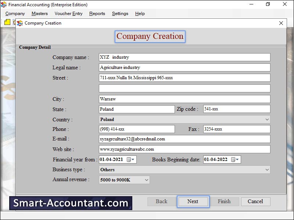Open the Financial year from calendar picker
Viewport: 294px width, 220px height.
[x=130, y=159]
